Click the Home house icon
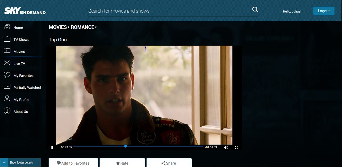This screenshot has width=342, height=167. [x=7, y=27]
